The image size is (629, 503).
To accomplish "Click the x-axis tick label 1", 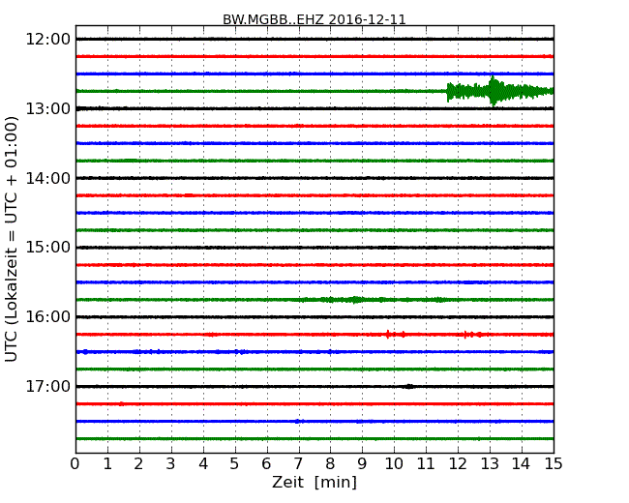I will (107, 463).
